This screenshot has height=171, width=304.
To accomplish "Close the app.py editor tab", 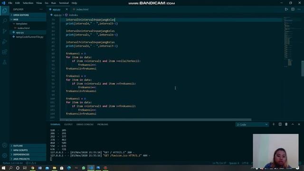I will [x=66, y=9].
